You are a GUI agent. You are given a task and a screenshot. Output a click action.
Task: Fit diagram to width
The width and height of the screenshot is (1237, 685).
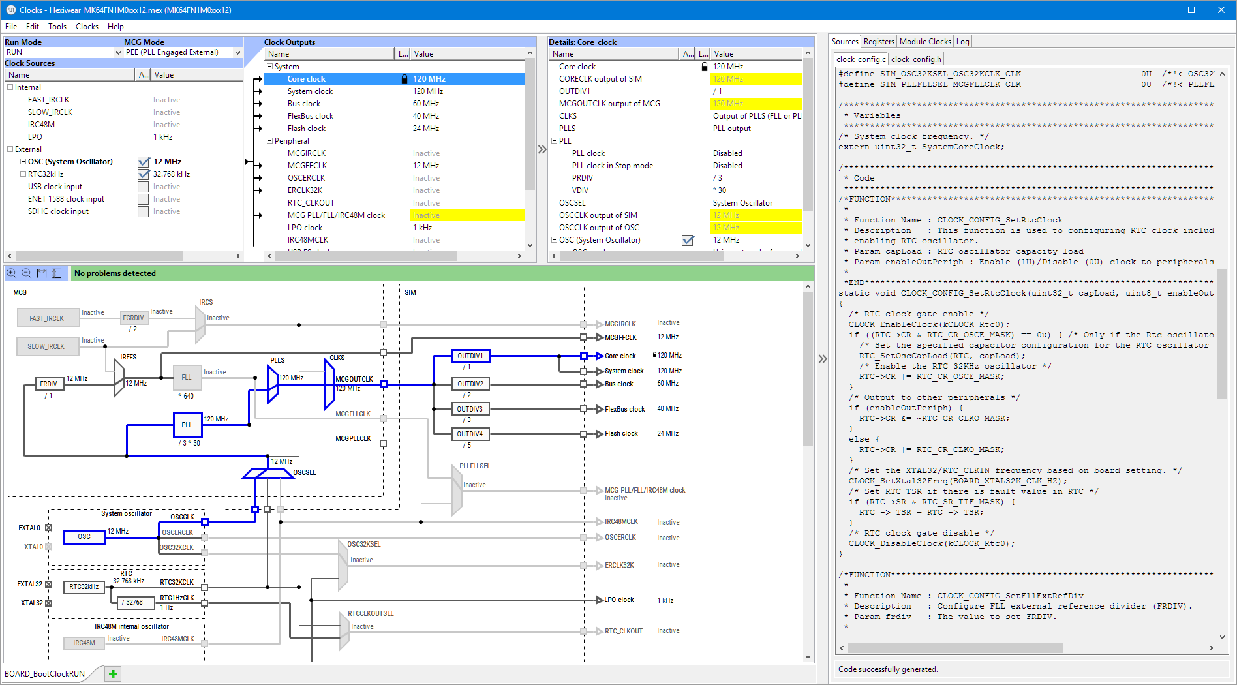(x=42, y=273)
